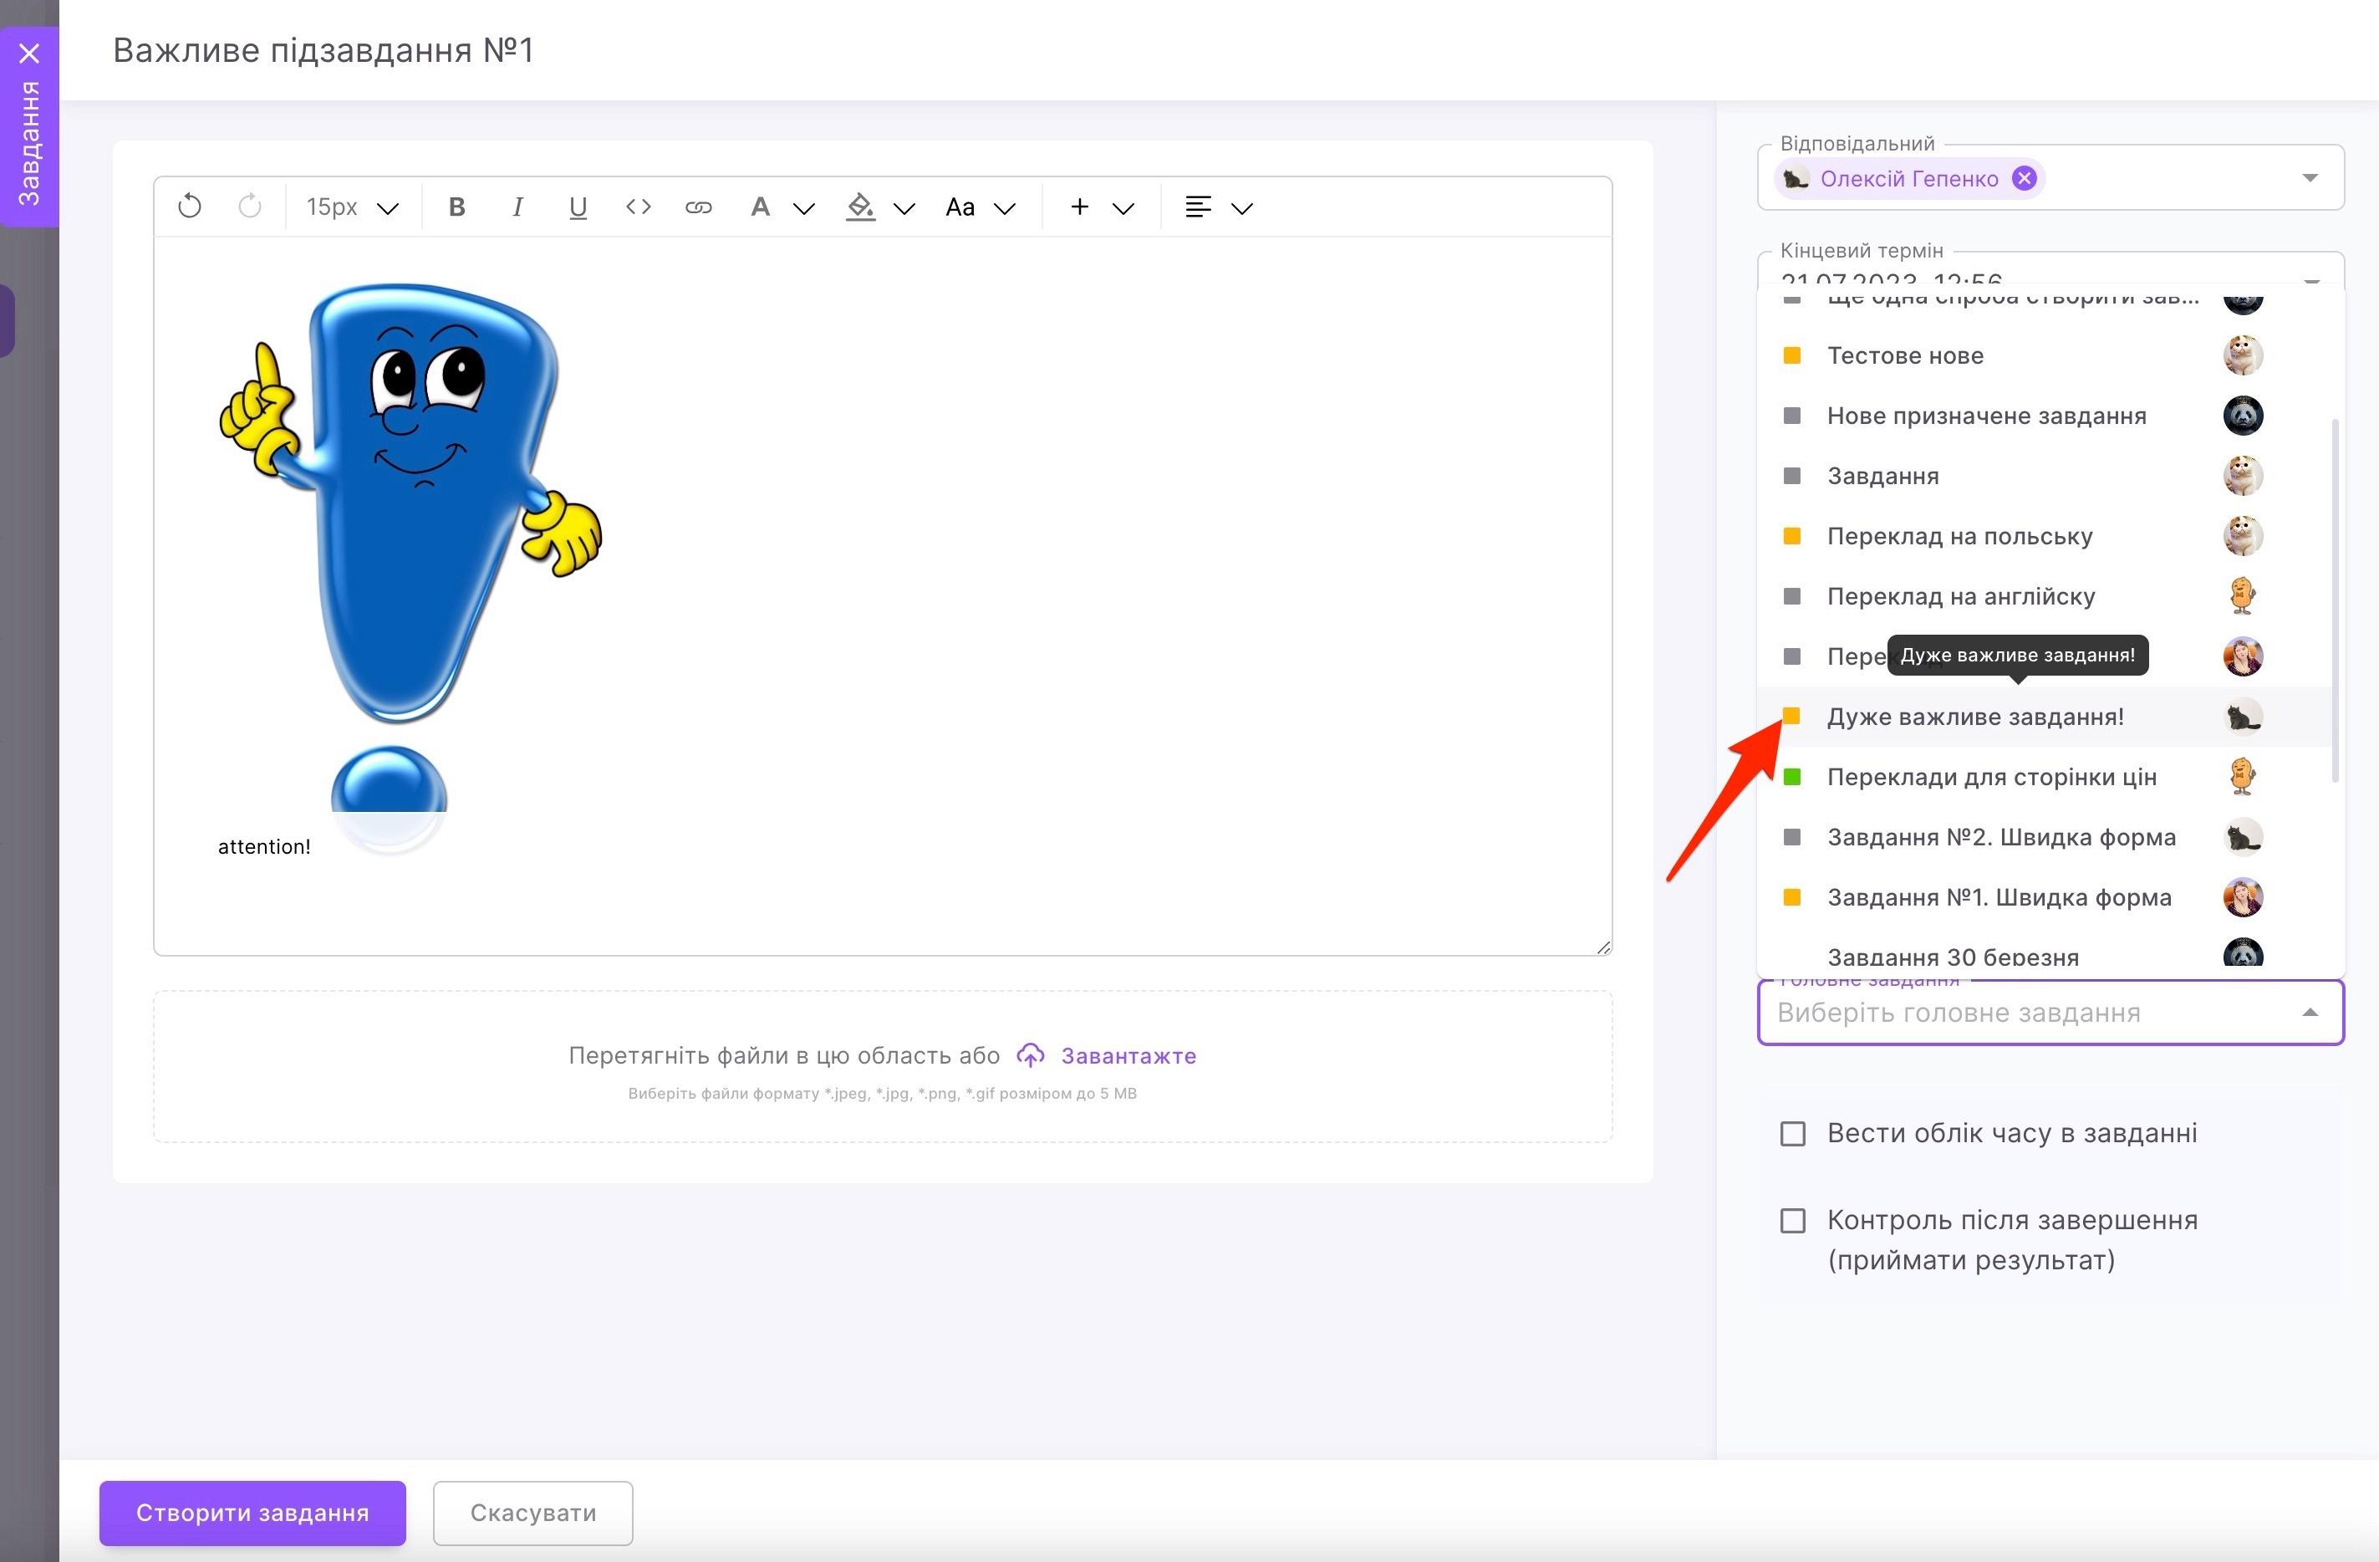Expand the responsible person dropdown arrow
The image size is (2379, 1562).
pyautogui.click(x=2309, y=178)
